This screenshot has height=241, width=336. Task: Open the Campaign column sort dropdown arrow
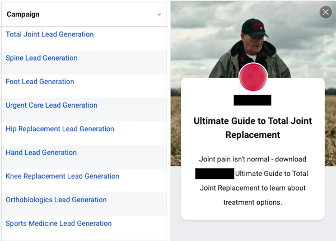click(159, 15)
